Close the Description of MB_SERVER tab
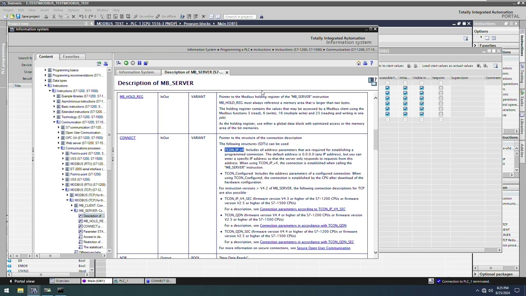The image size is (526, 296). coord(227,72)
